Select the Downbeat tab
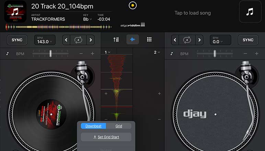 click(93, 126)
